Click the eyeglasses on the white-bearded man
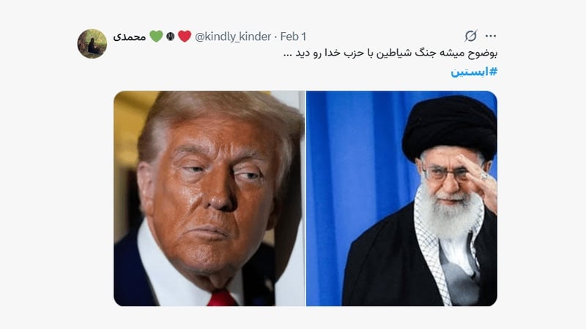This screenshot has height=329, width=586. (447, 173)
